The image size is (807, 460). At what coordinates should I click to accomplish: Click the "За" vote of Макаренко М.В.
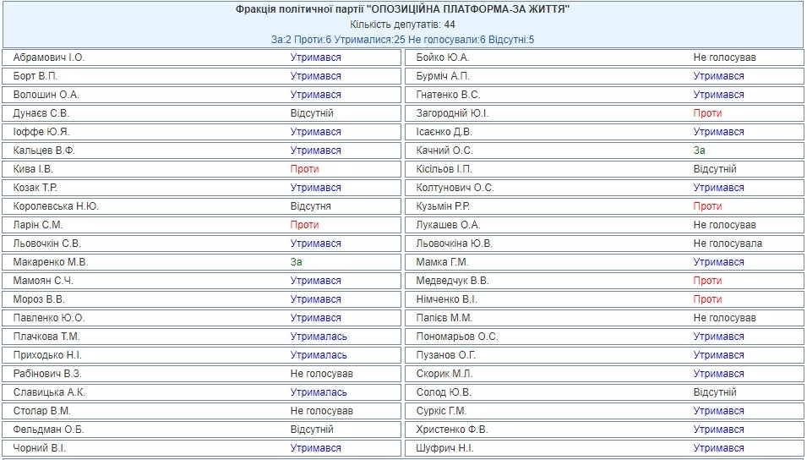296,262
